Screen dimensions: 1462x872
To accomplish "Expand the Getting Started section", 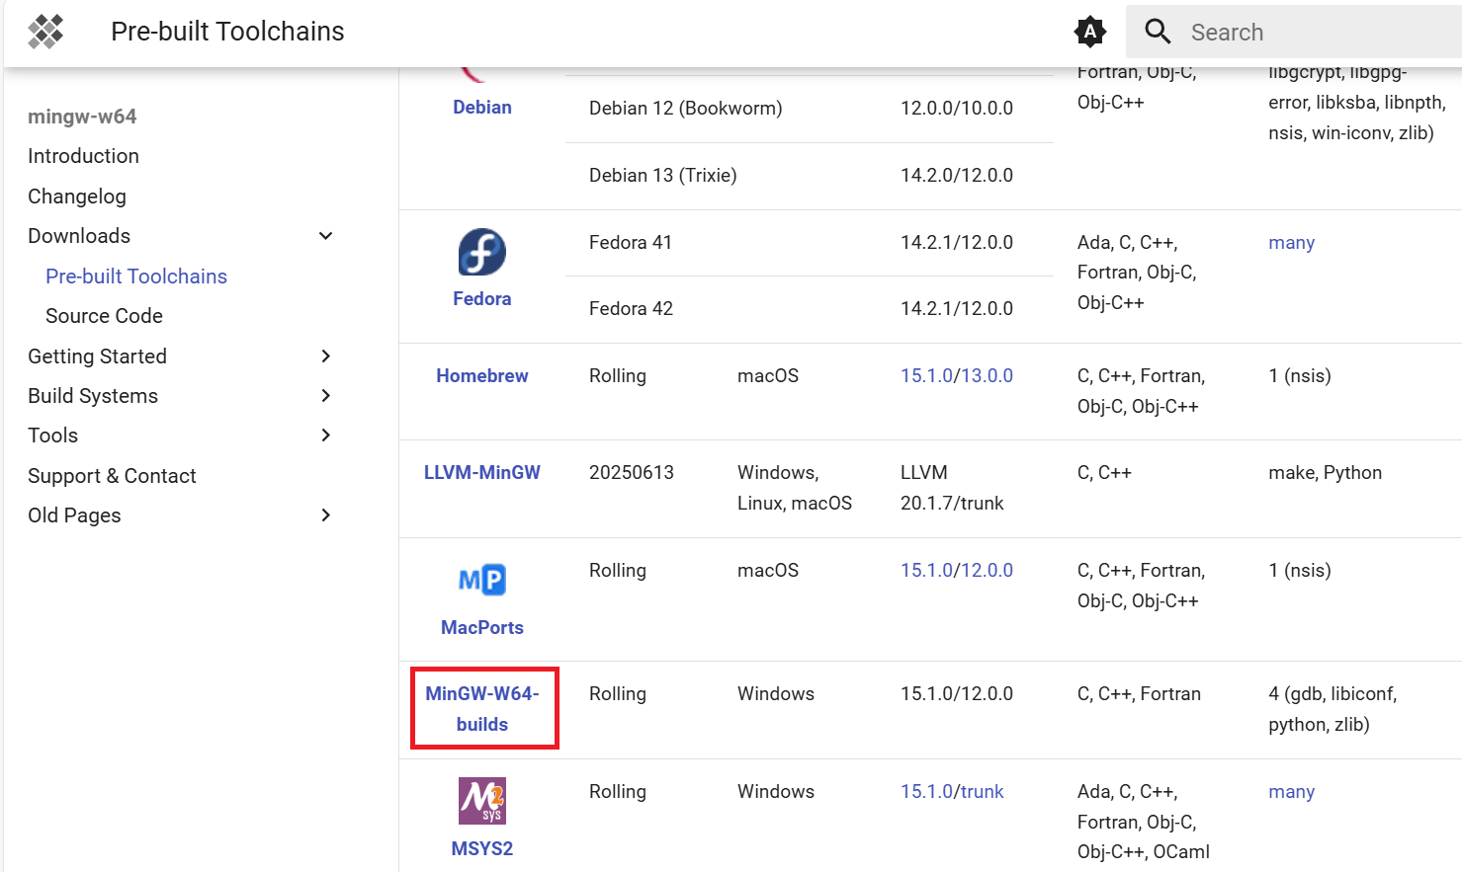I will pyautogui.click(x=325, y=357).
